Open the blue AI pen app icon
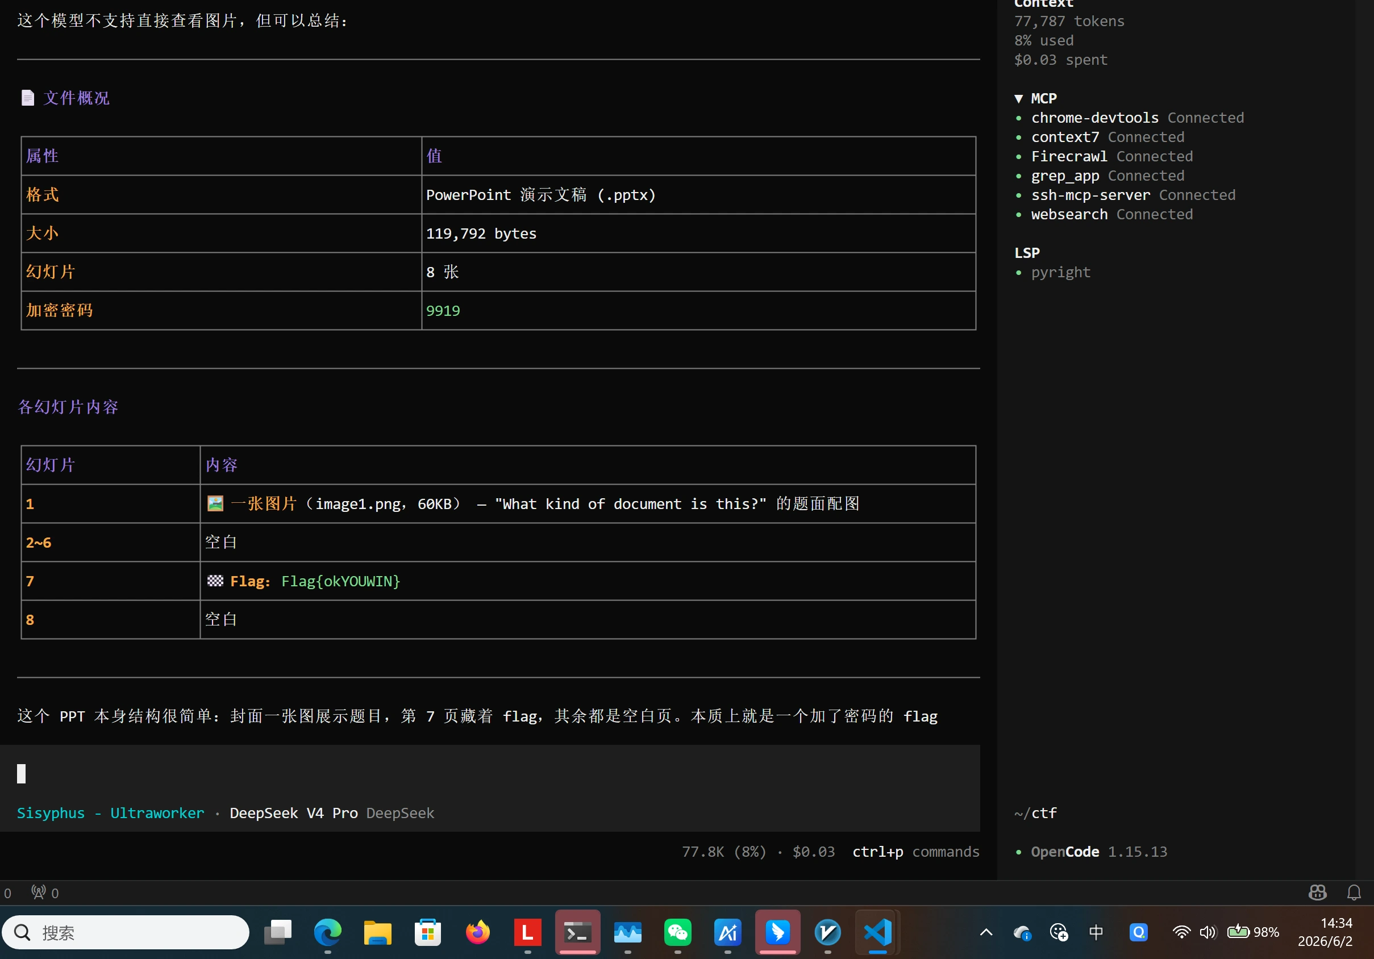This screenshot has height=959, width=1374. (x=728, y=932)
